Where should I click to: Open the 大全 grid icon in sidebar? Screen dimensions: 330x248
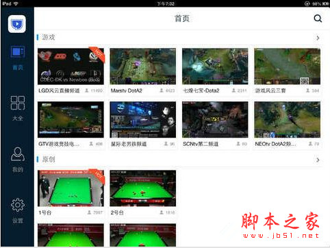click(18, 103)
